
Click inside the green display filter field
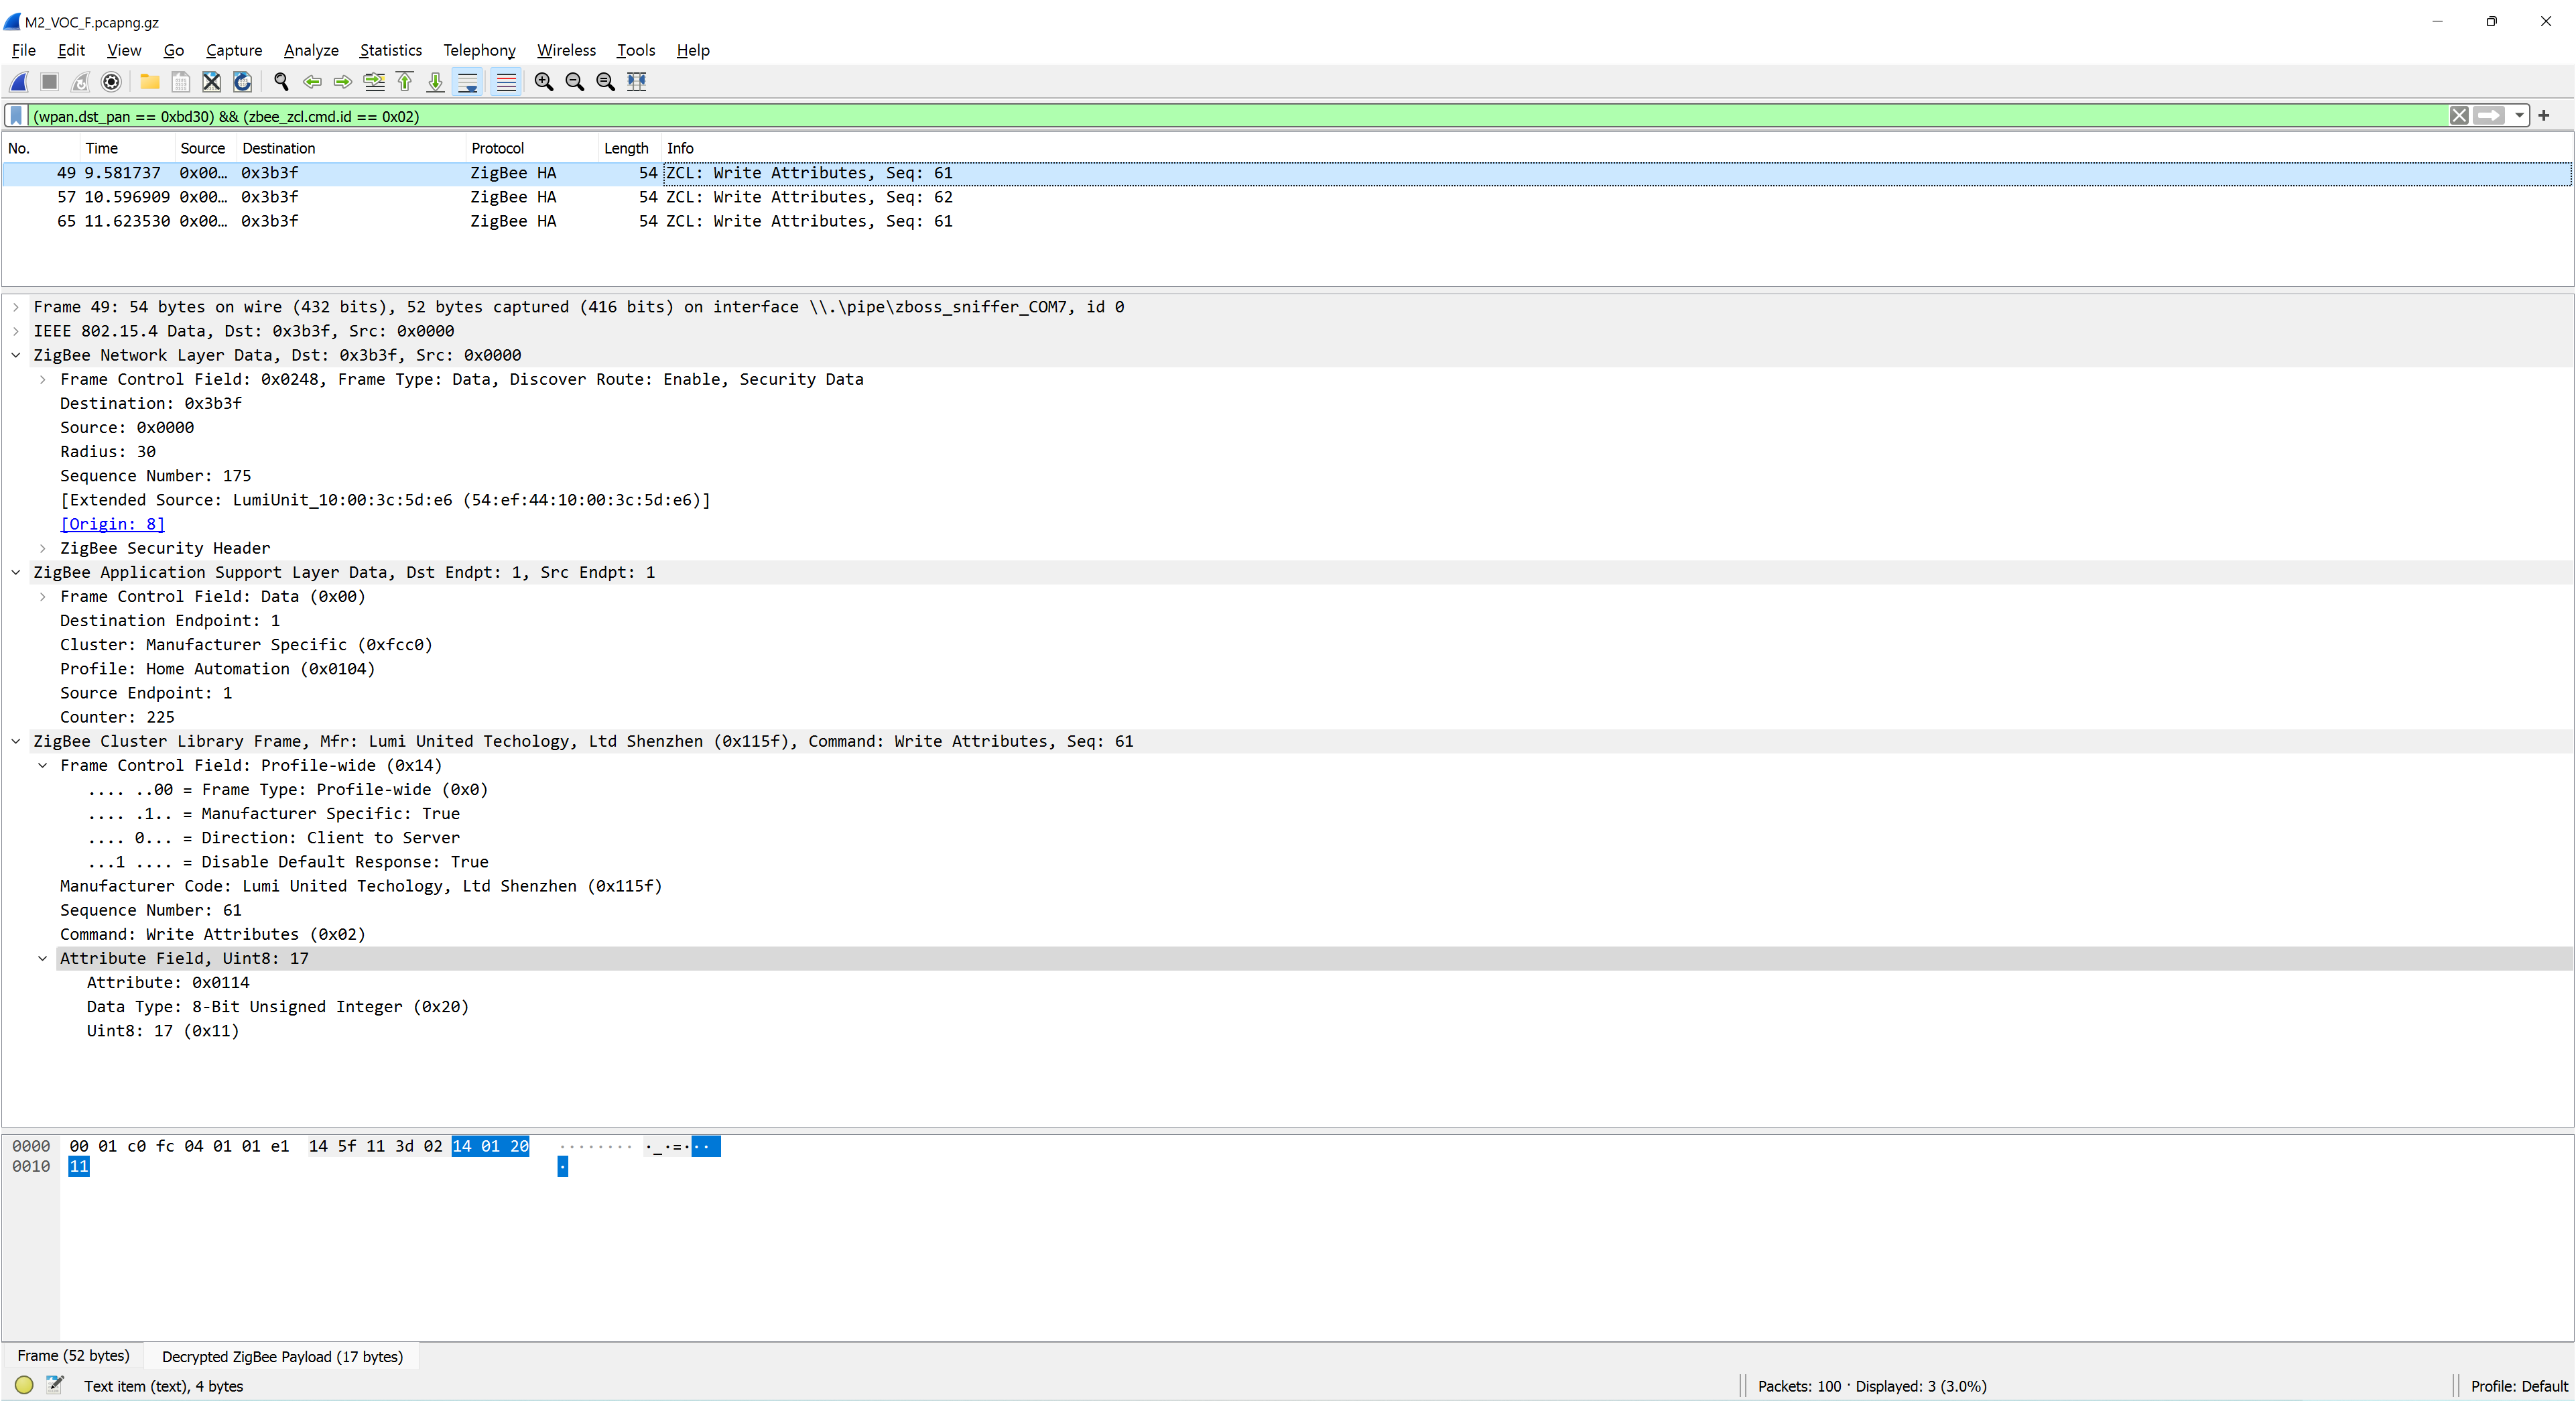tap(1200, 116)
